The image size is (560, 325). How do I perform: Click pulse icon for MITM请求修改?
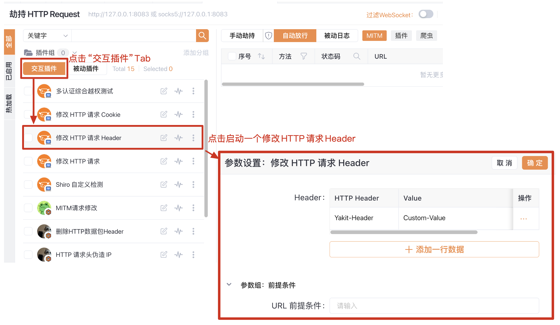(179, 208)
